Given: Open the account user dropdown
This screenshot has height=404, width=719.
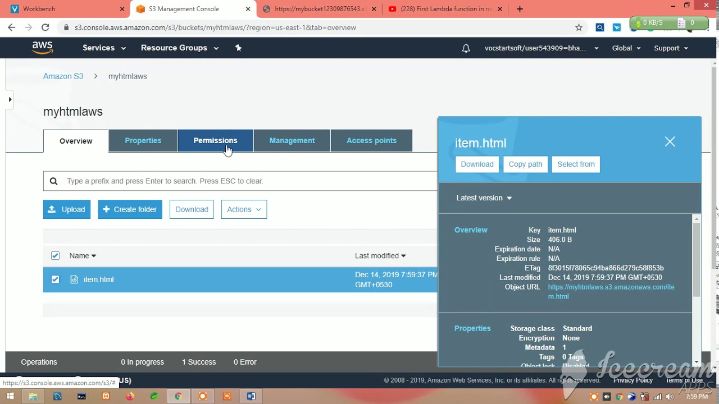Looking at the screenshot, I should 541,48.
